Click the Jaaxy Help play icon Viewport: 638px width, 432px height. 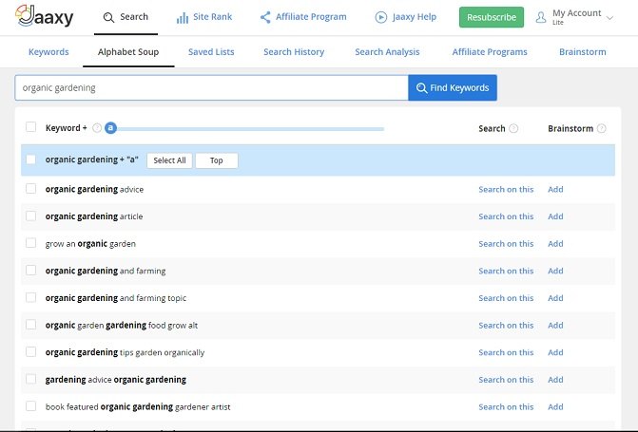click(381, 17)
